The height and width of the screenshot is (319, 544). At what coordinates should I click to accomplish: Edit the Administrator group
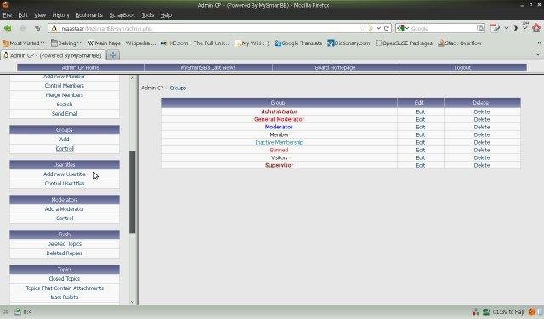421,111
